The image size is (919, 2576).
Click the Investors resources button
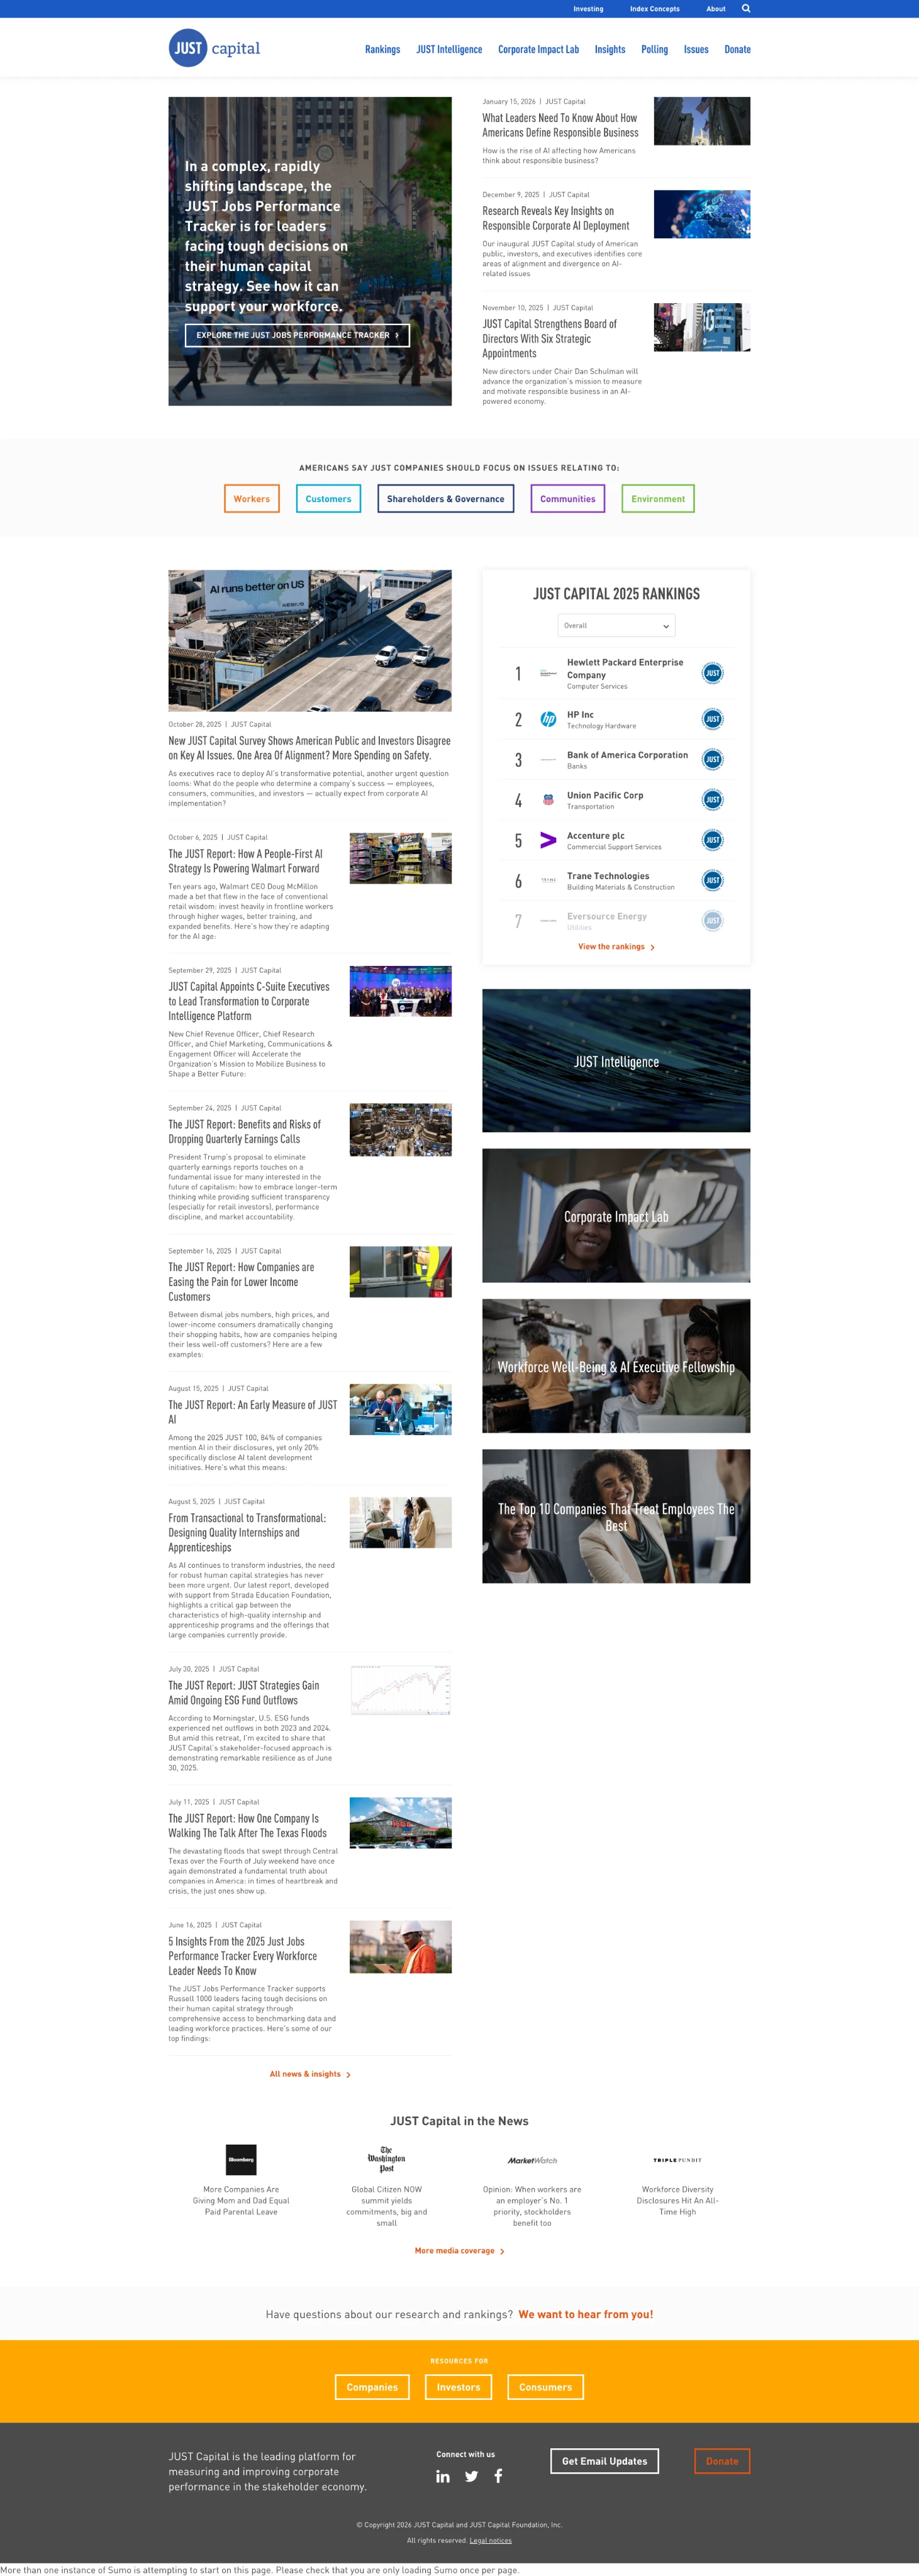(458, 2387)
